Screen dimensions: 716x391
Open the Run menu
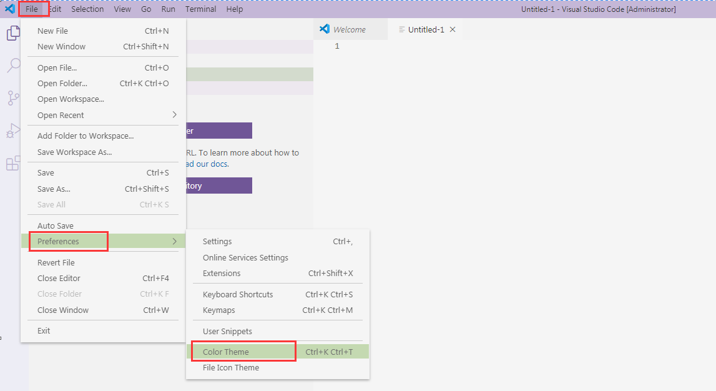168,9
